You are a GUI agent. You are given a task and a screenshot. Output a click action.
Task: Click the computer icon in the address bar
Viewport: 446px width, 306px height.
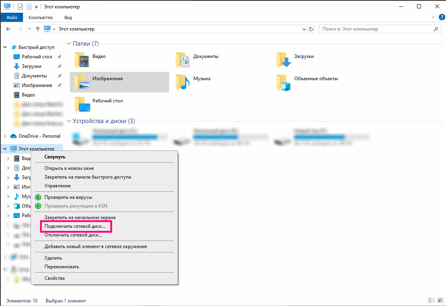coord(48,29)
